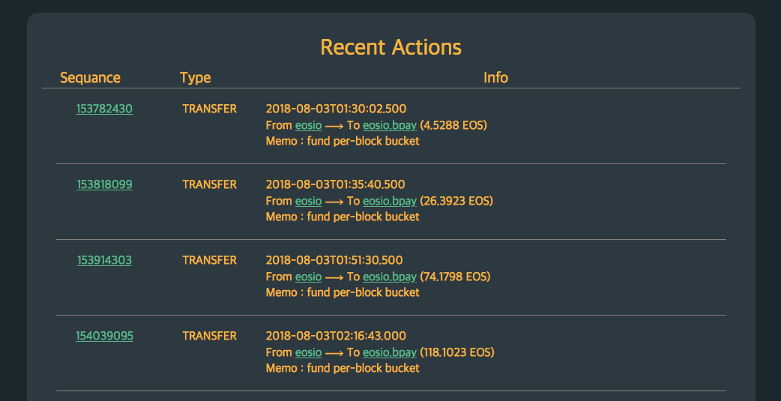Click eosio sender in the 74.1798 EOS transfer
This screenshot has width=781, height=401.
coord(308,277)
